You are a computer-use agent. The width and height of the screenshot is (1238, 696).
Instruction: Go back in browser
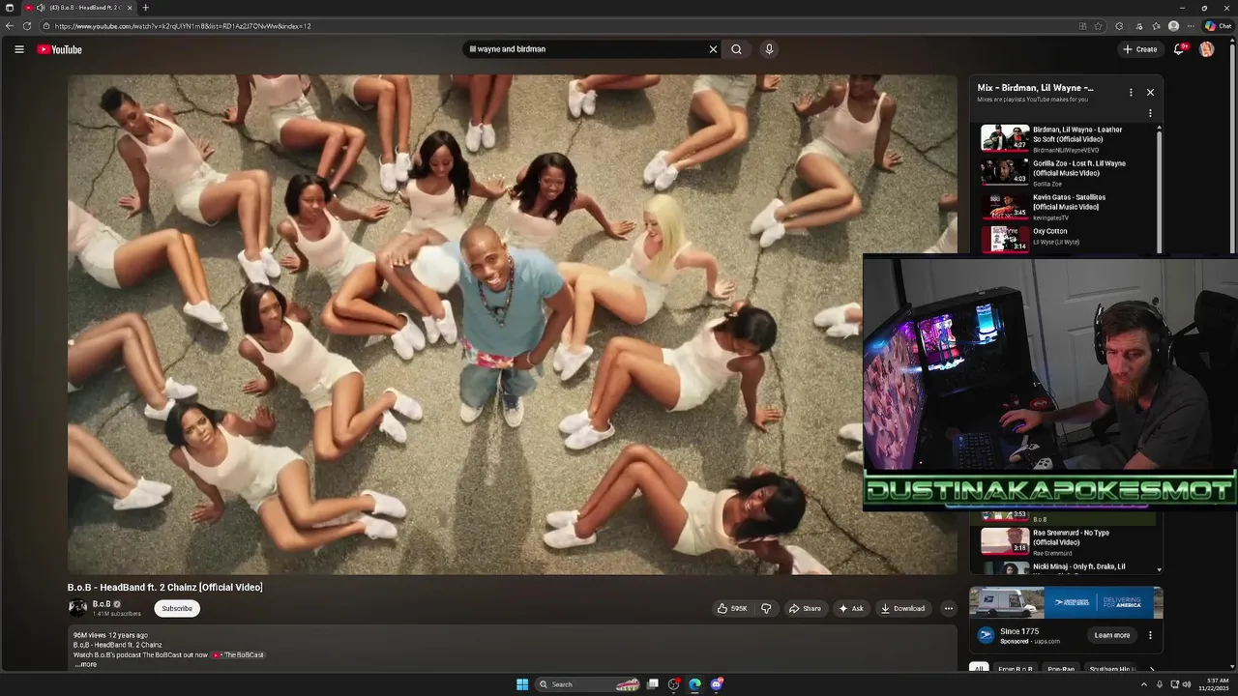click(10, 26)
